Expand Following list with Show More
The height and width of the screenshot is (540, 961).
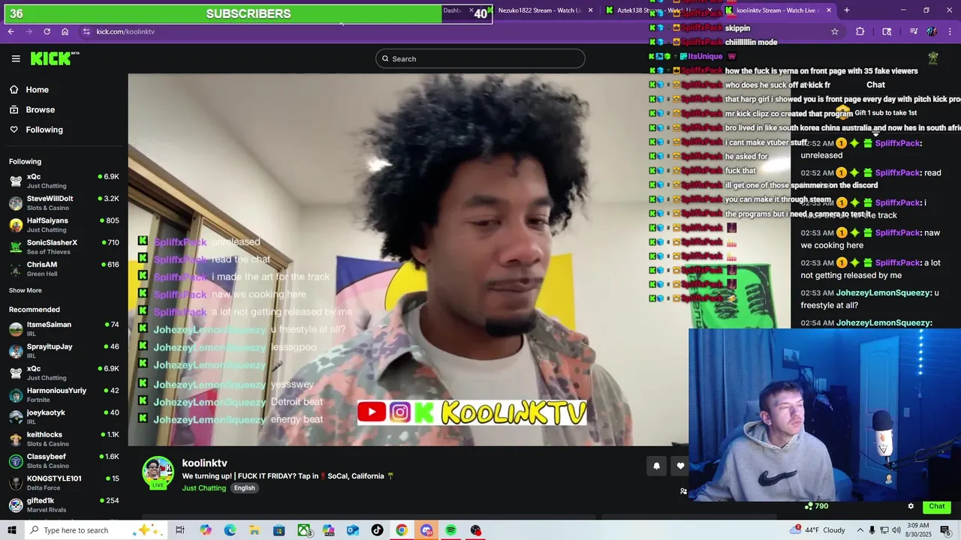pos(26,290)
